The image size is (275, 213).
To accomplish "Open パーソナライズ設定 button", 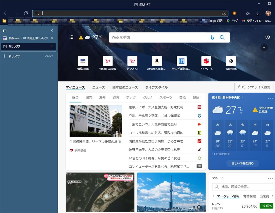I will 254,87.
